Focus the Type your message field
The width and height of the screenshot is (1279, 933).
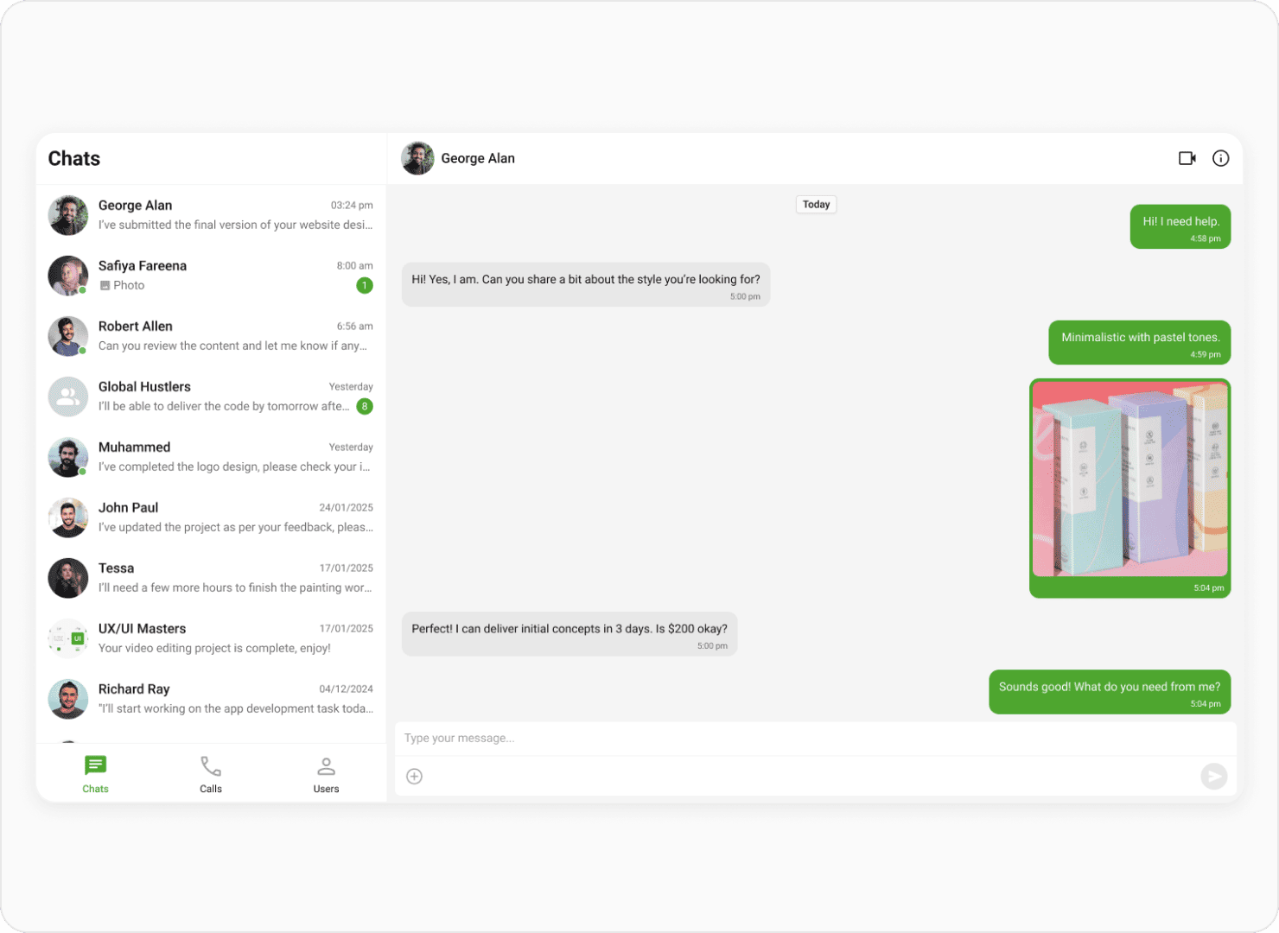[816, 739]
